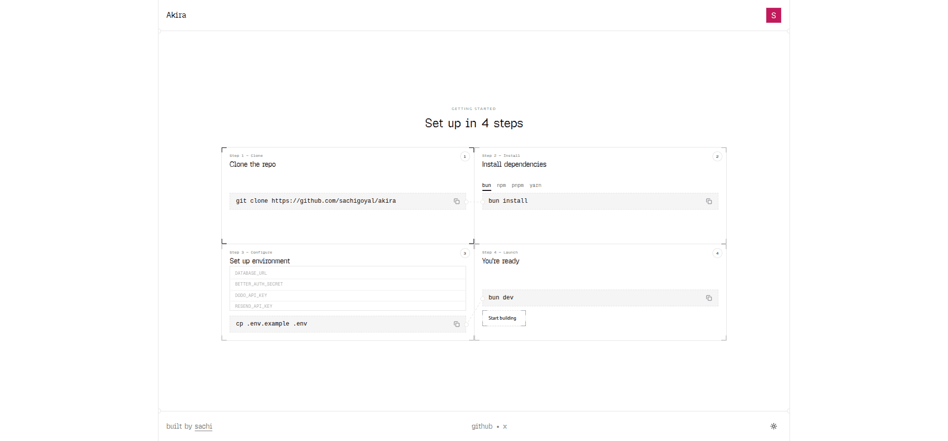
Task: Copy the bun install command
Action: pyautogui.click(x=709, y=201)
